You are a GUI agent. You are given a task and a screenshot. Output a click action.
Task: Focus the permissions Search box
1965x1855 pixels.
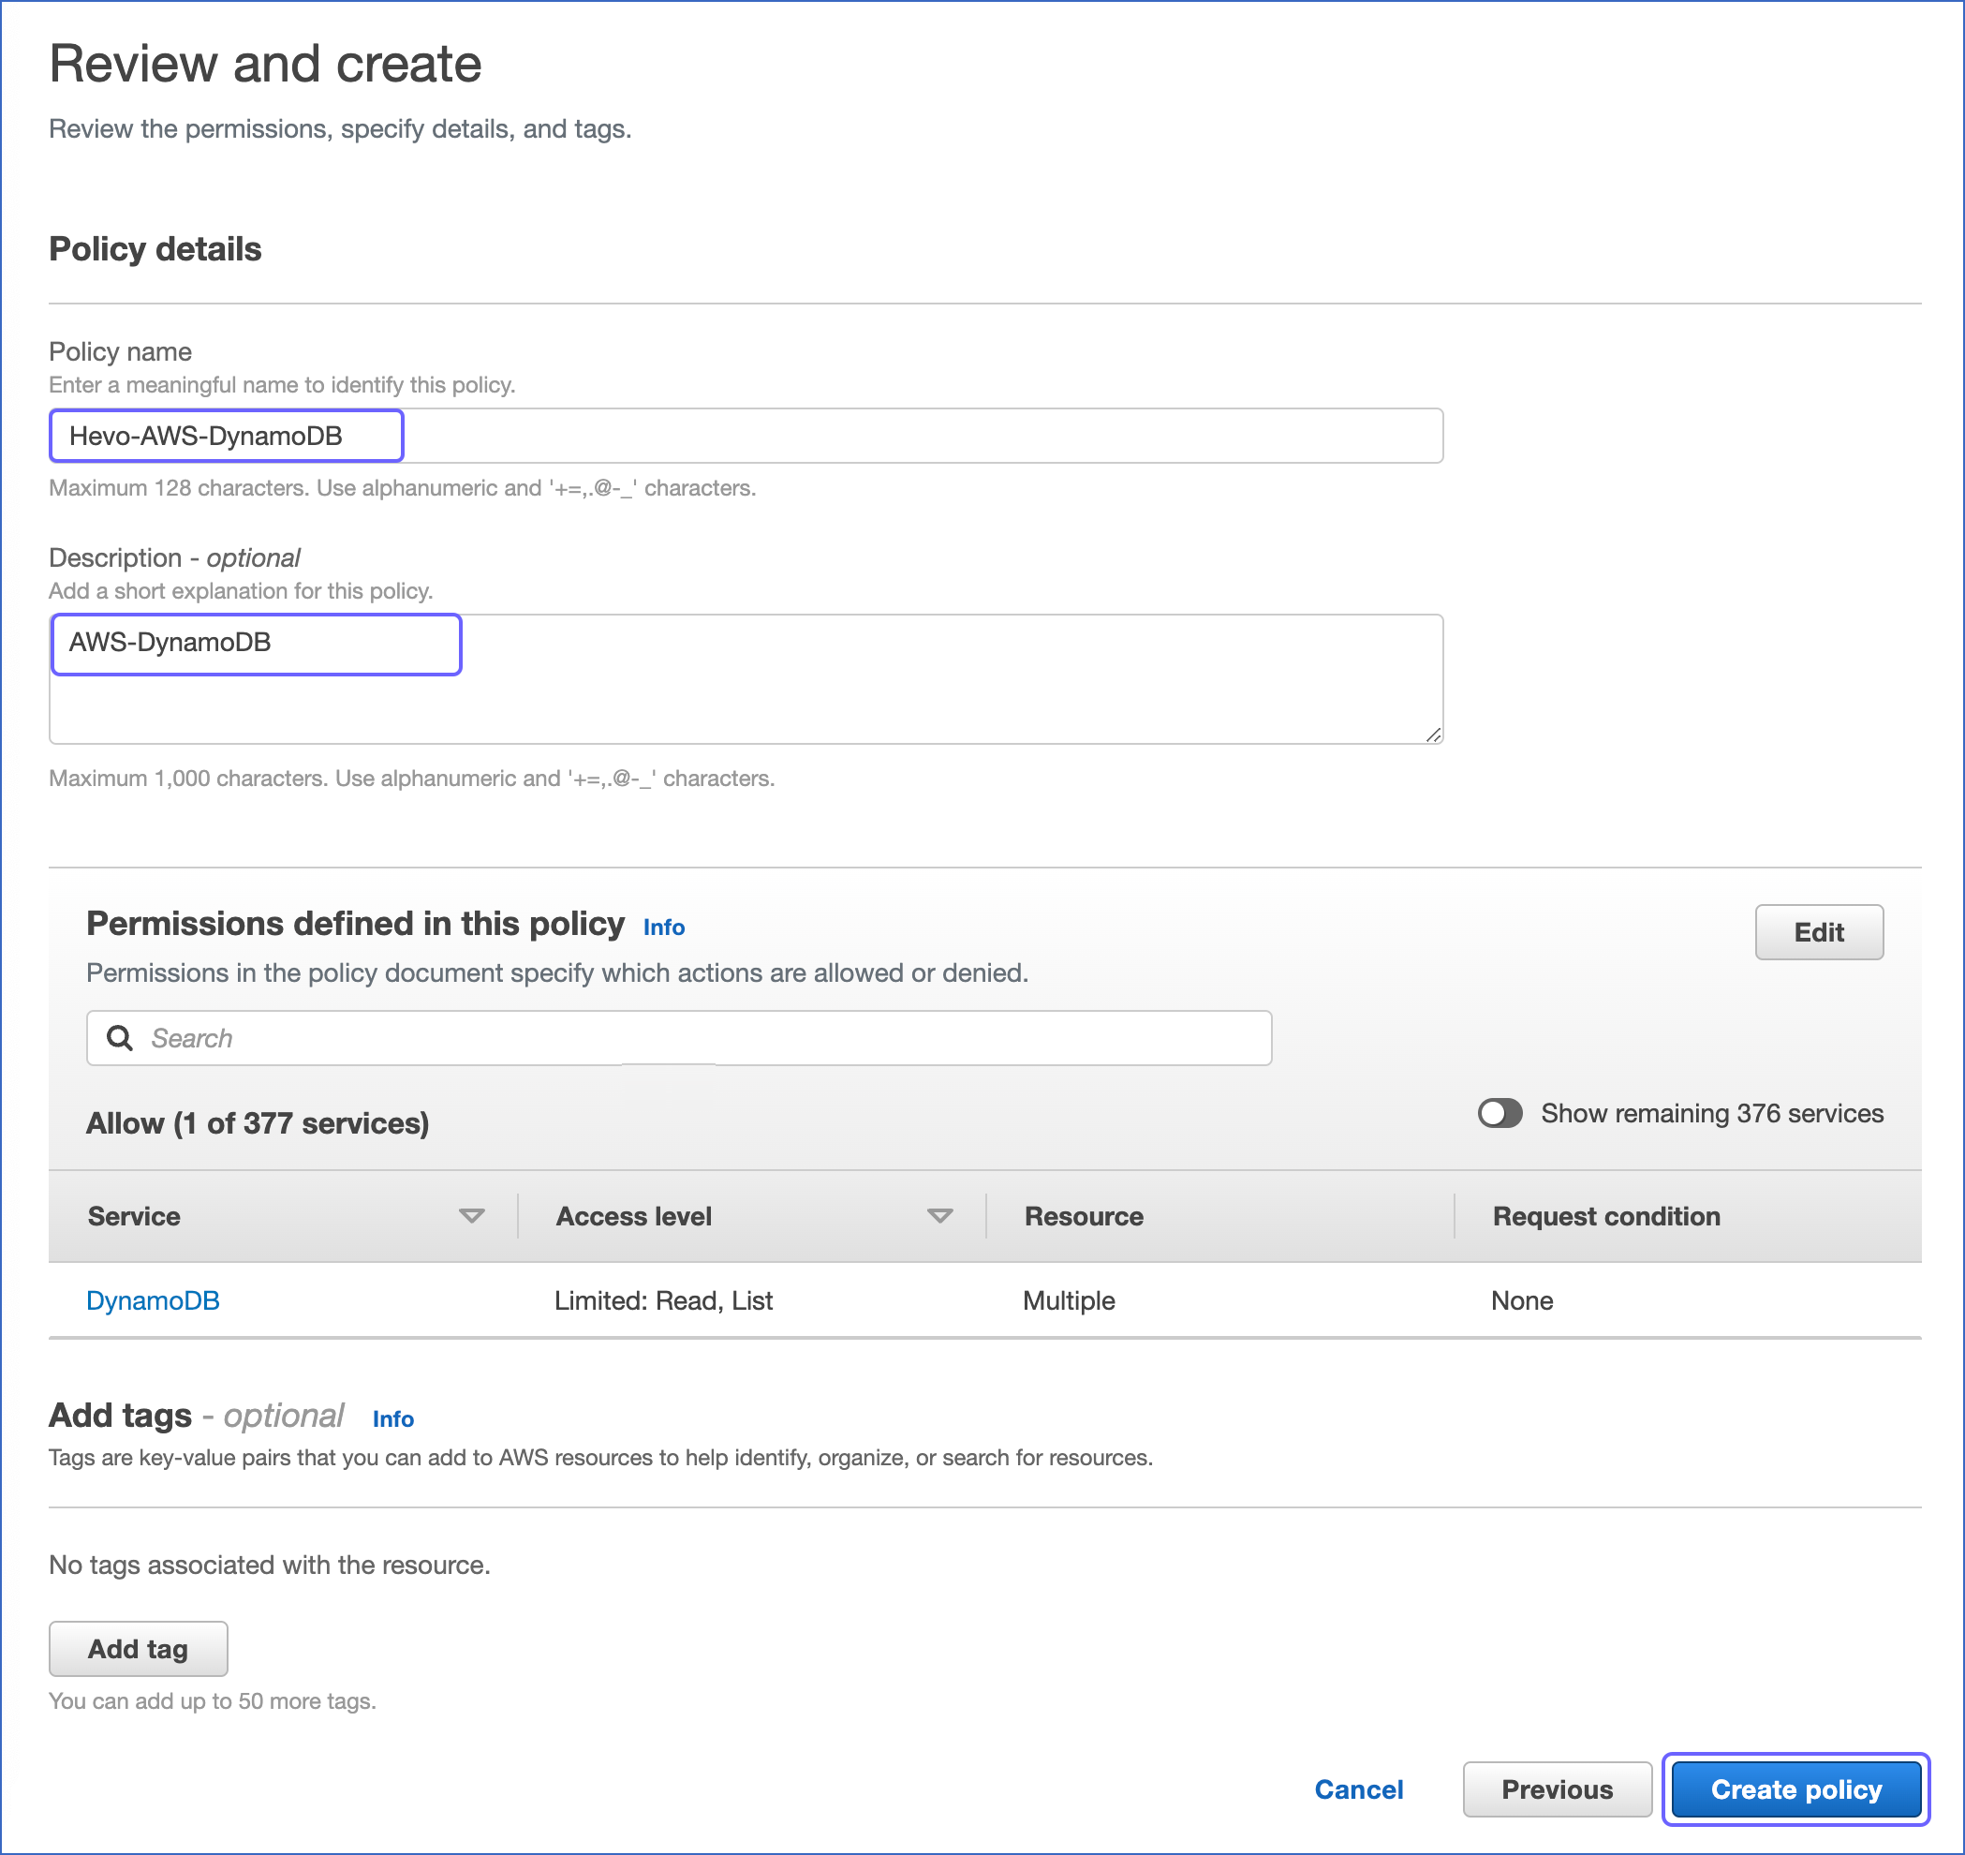click(679, 1037)
